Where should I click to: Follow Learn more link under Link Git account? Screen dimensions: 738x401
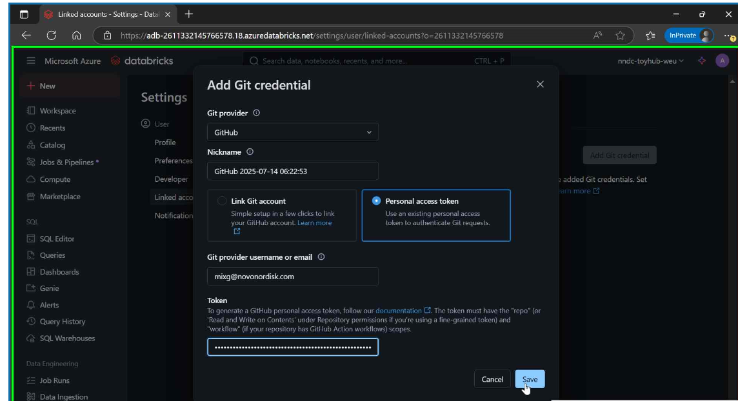tap(314, 223)
